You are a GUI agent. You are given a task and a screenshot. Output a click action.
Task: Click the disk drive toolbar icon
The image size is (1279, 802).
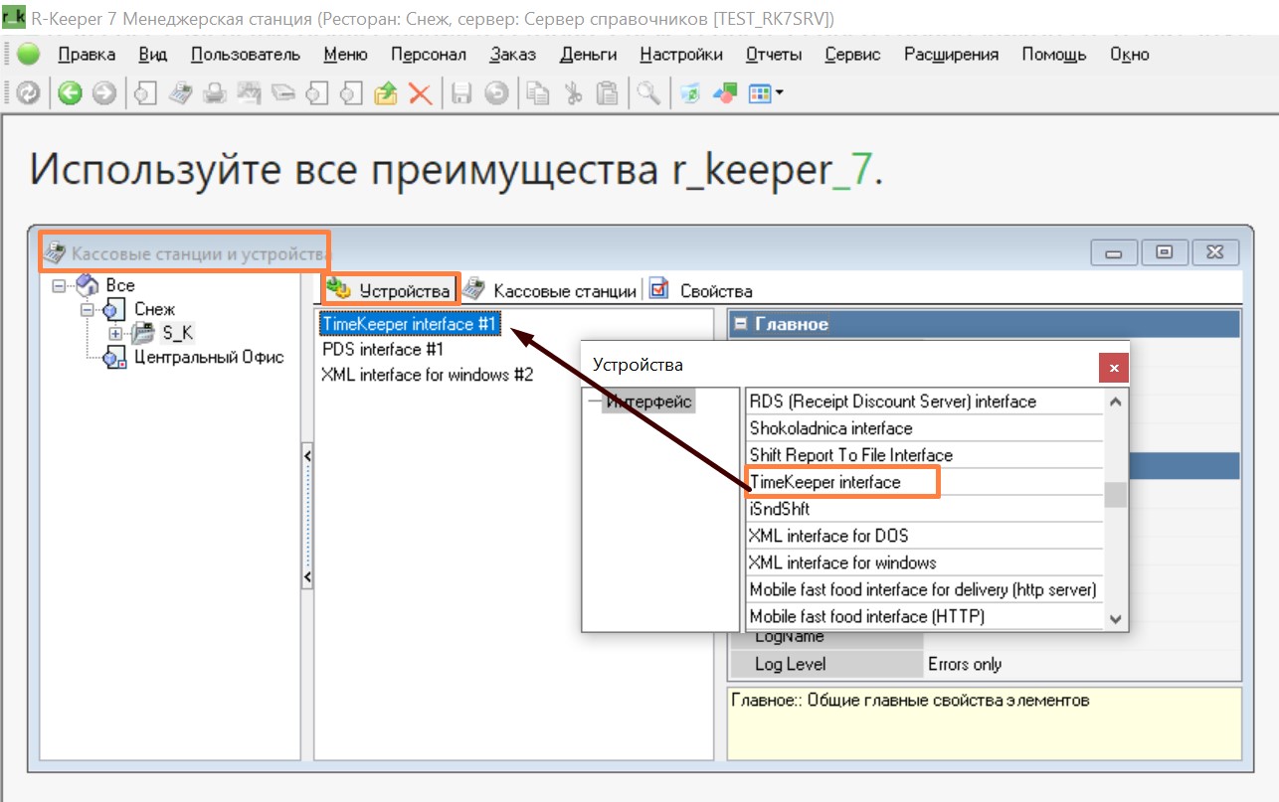tap(284, 93)
